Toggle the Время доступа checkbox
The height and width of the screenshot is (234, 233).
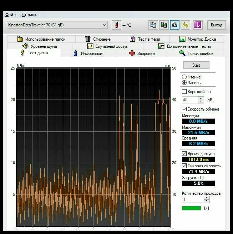[184, 153]
